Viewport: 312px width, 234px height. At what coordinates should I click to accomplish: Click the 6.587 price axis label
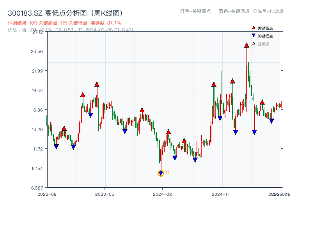click(x=37, y=188)
